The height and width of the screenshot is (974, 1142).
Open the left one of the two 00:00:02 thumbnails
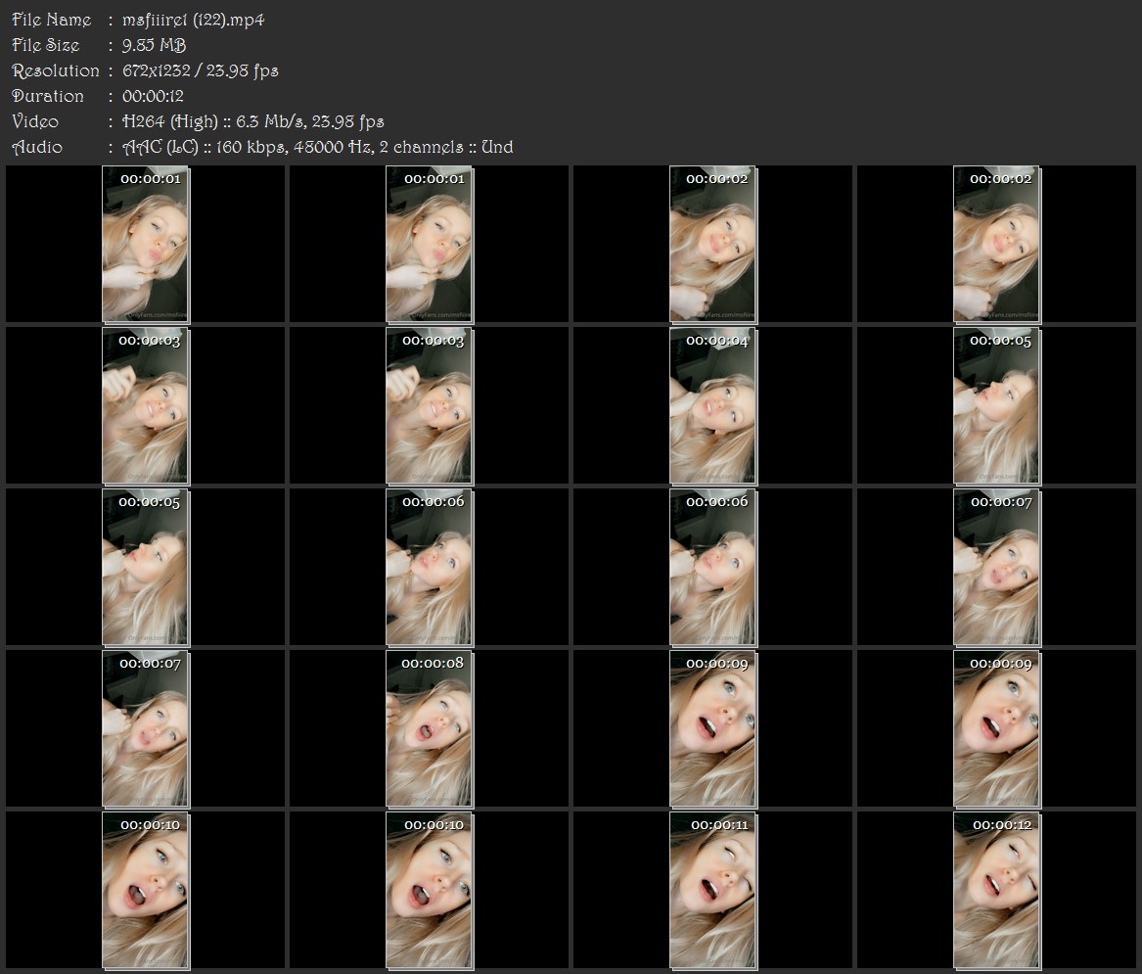coord(713,244)
